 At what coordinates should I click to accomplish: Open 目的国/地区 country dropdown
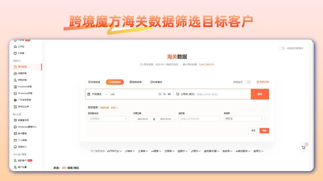tap(109, 119)
